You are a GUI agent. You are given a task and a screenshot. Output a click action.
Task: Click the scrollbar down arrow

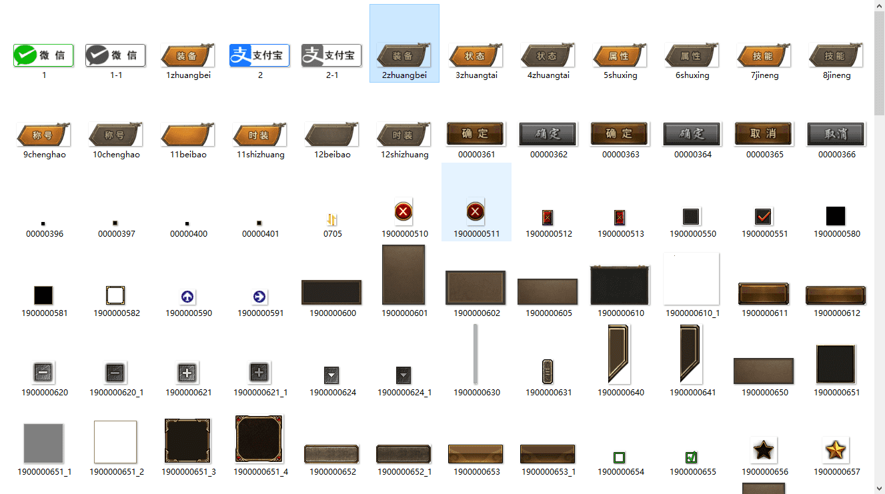tap(880, 489)
